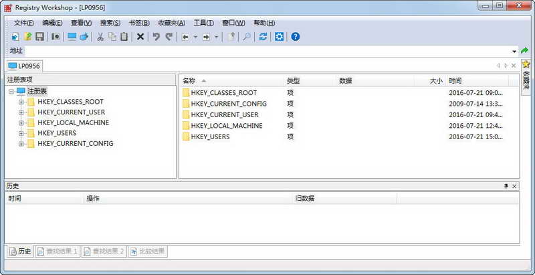This screenshot has height=275, width=535.
Task: Sort list by 类型 column header
Action: click(310, 81)
